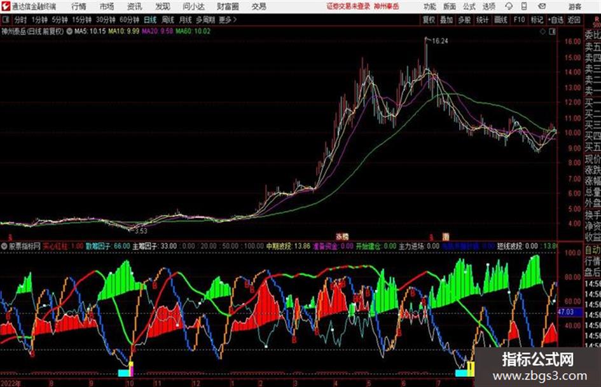Click the mobile phone icon

pyautogui.click(x=524, y=6)
